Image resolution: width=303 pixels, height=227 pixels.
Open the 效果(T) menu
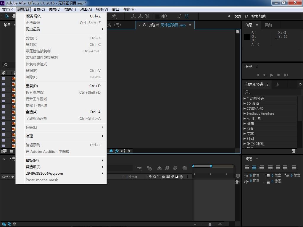tap(70, 9)
